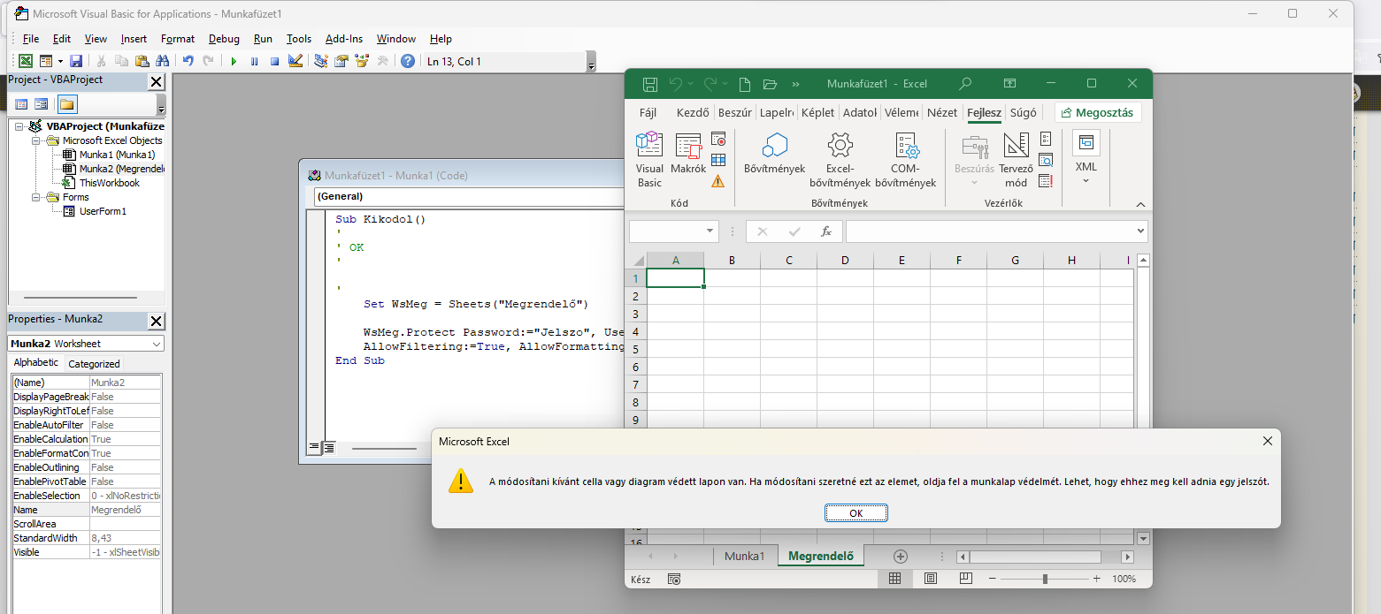
Task: Run the macro with the green play icon
Action: [234, 61]
